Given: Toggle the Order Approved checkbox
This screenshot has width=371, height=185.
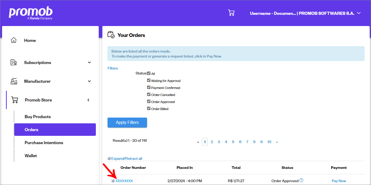Looking at the screenshot, I should click(149, 101).
